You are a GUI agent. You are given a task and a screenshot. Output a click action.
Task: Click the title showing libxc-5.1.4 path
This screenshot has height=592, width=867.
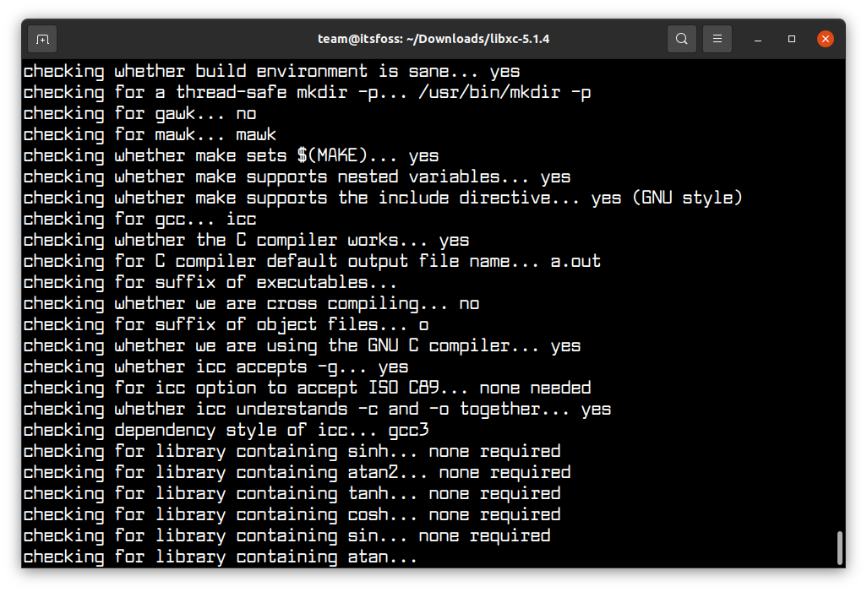click(433, 38)
